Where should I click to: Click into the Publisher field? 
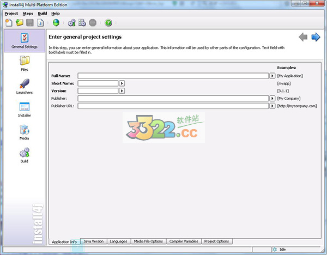coord(173,99)
